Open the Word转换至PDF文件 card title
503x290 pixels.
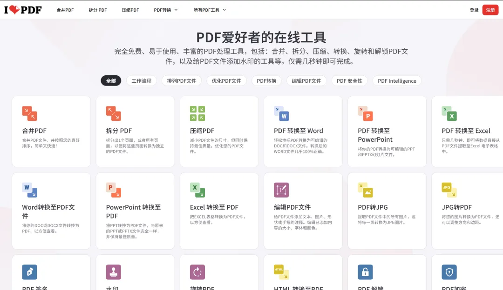coord(48,211)
